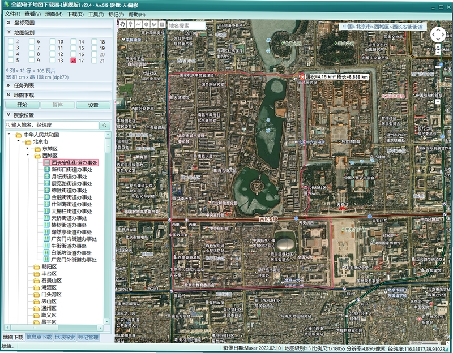453x353 pixels.
Task: Click the grid icon beside 月坛街道办事处
Action: point(47,176)
